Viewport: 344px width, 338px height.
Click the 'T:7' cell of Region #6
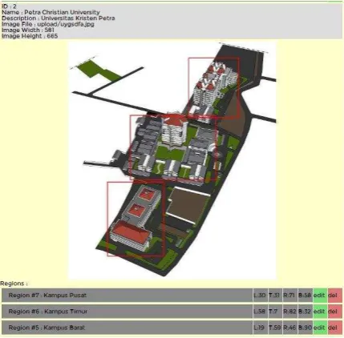coord(275,312)
